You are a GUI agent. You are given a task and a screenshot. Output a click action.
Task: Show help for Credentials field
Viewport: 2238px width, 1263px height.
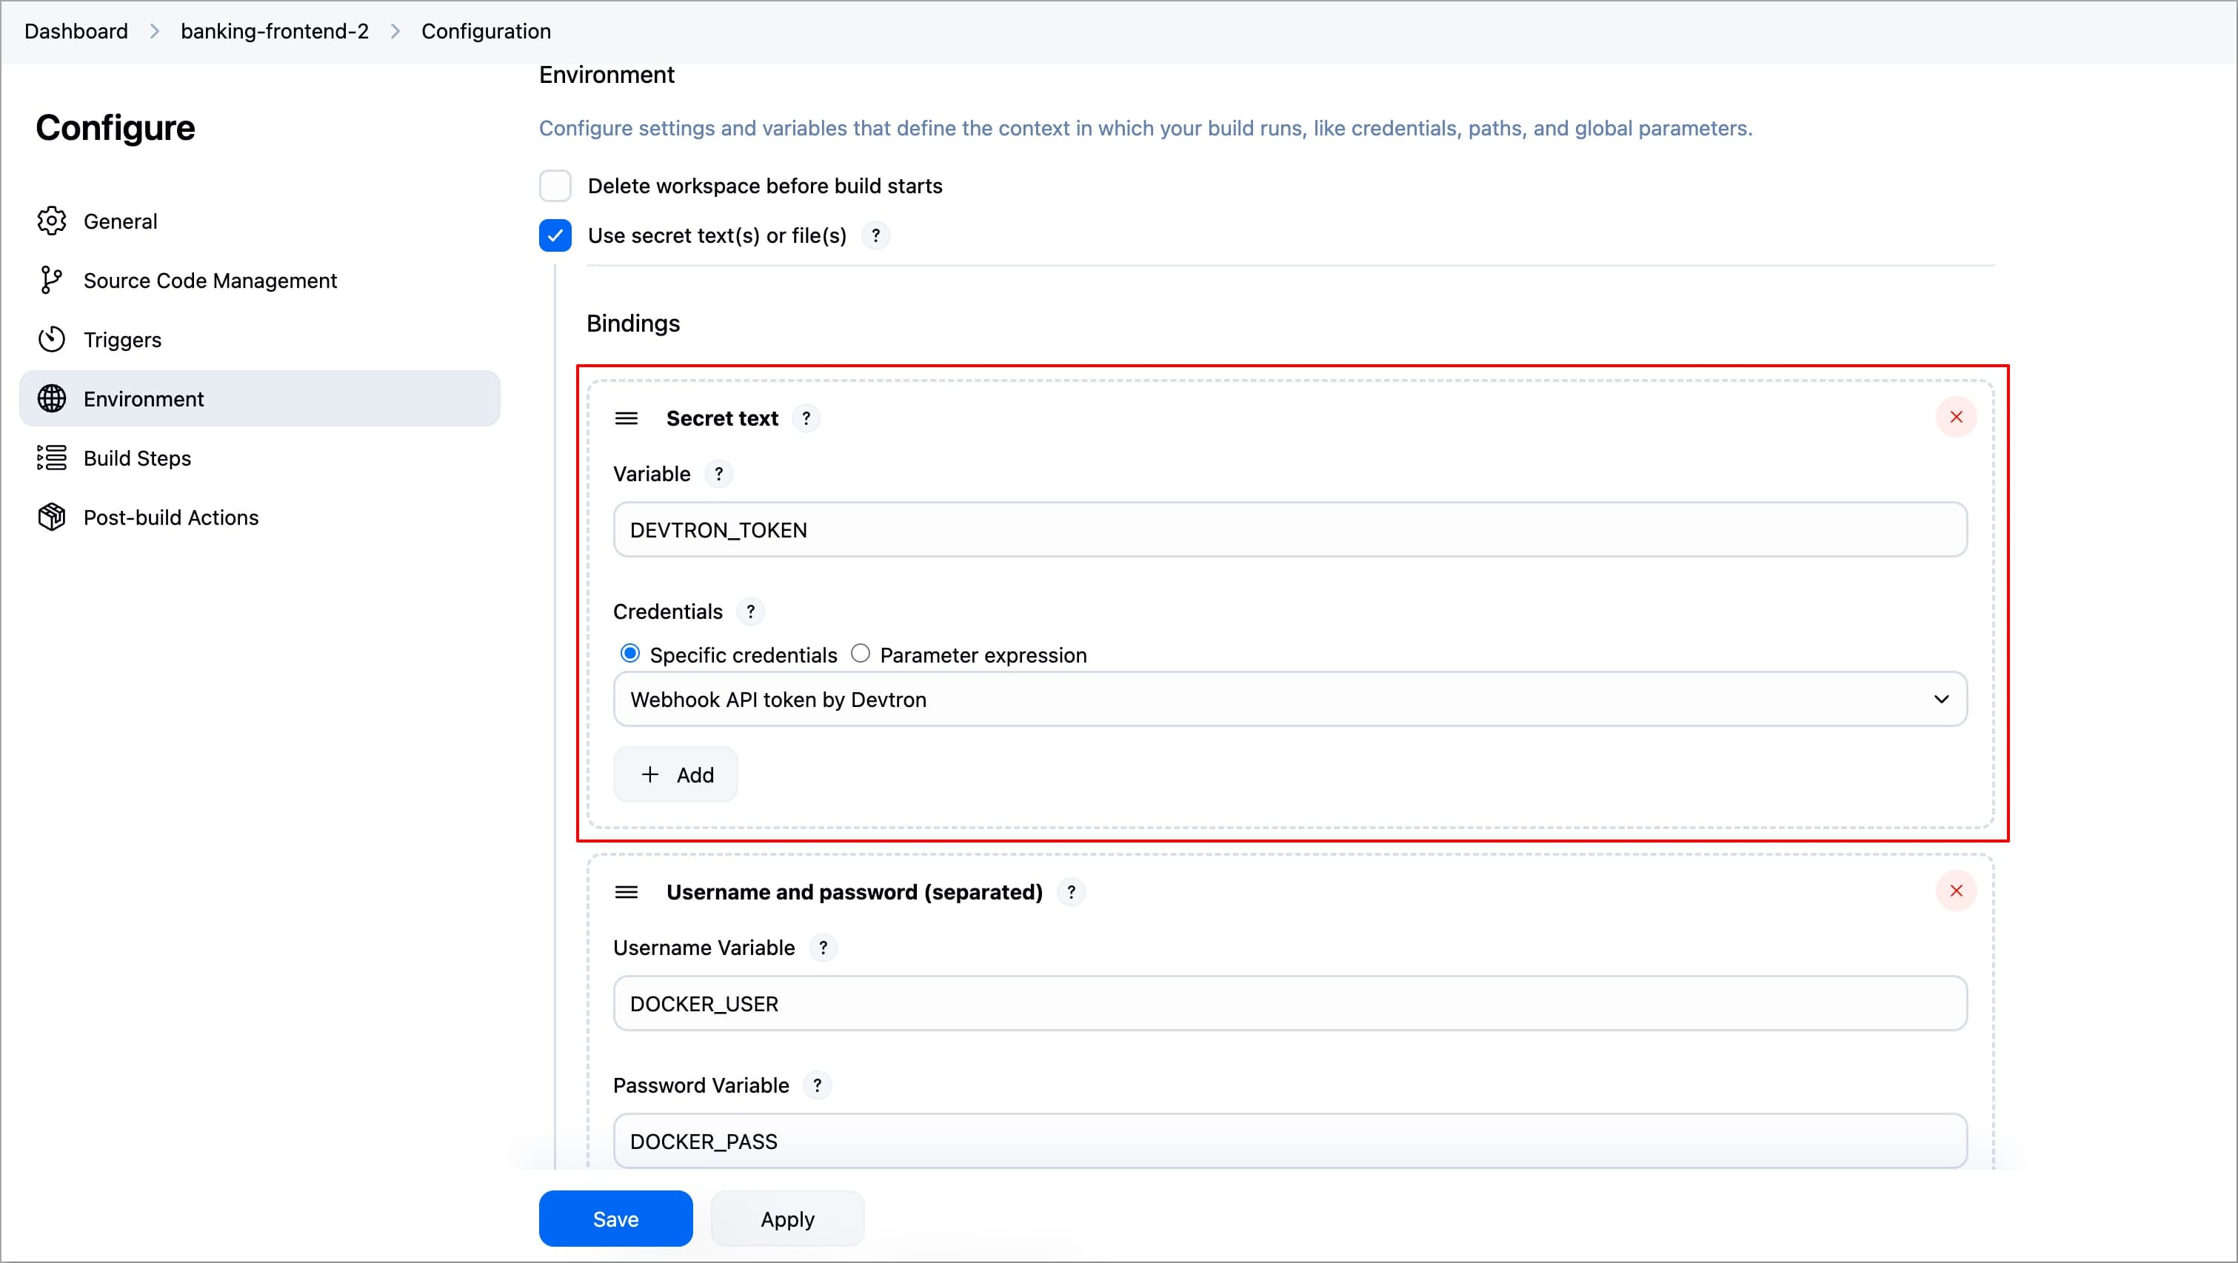(x=751, y=612)
